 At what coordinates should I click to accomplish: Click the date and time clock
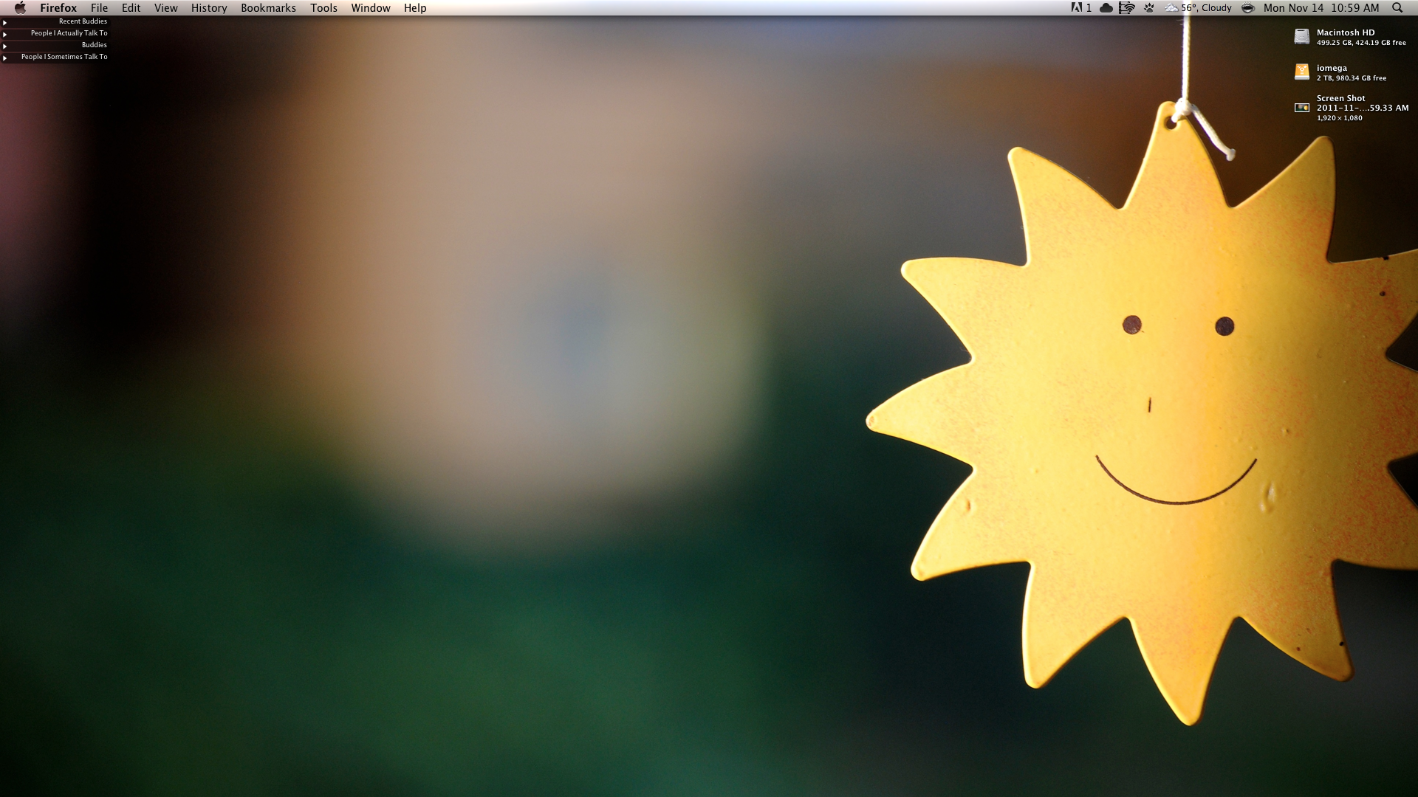[x=1321, y=8]
